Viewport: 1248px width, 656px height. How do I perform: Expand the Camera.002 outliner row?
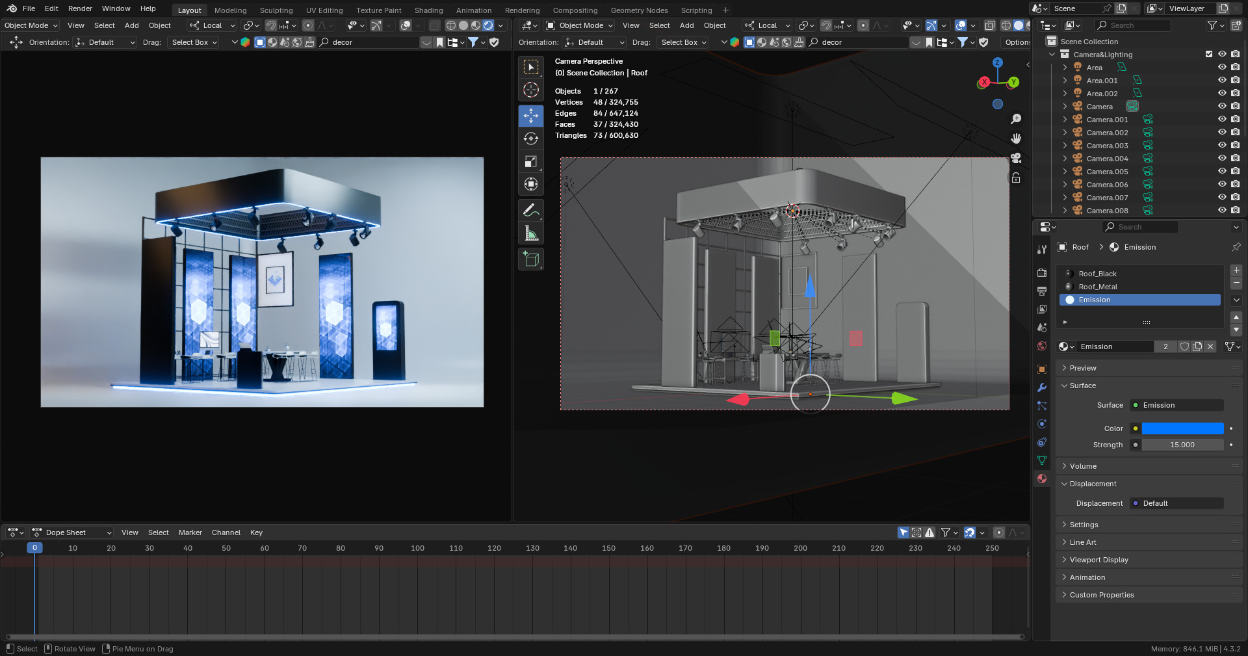click(x=1065, y=133)
